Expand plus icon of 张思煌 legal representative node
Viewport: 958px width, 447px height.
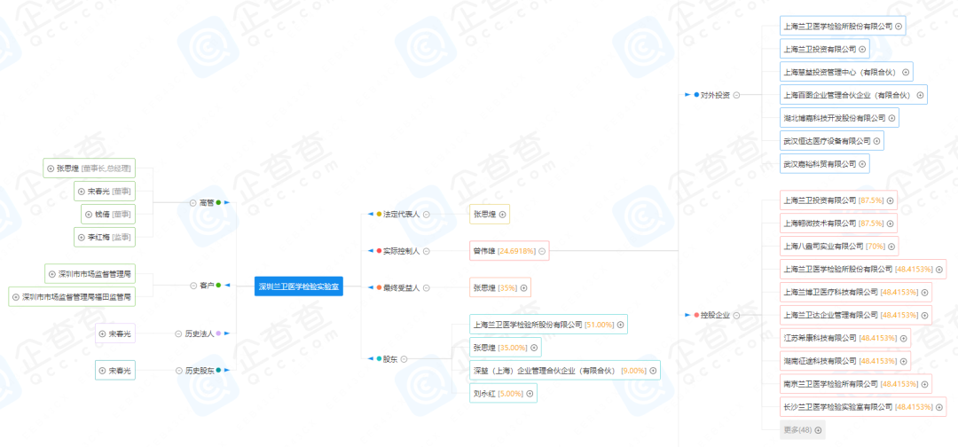(502, 215)
